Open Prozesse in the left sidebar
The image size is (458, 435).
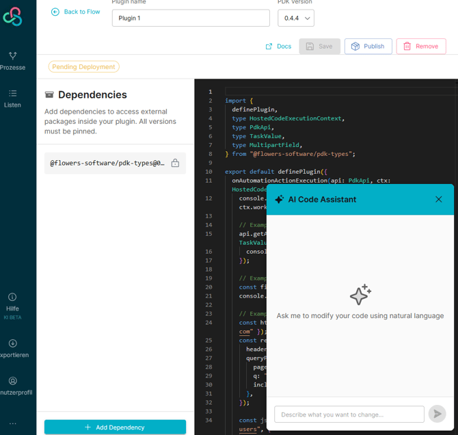[13, 60]
